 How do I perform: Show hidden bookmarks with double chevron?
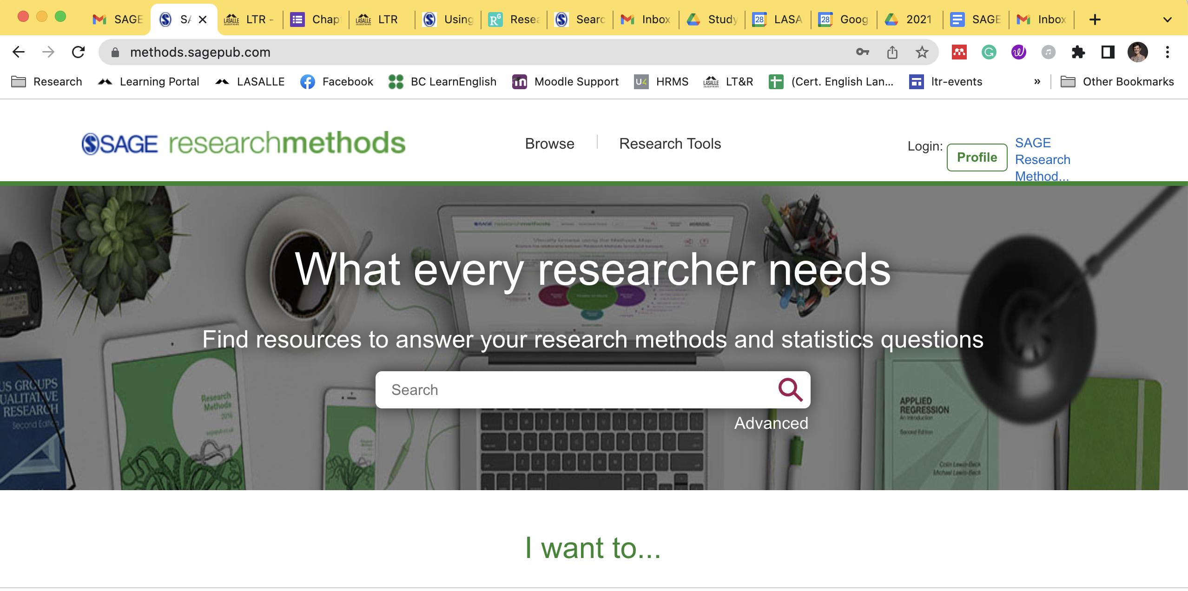[x=1037, y=82]
